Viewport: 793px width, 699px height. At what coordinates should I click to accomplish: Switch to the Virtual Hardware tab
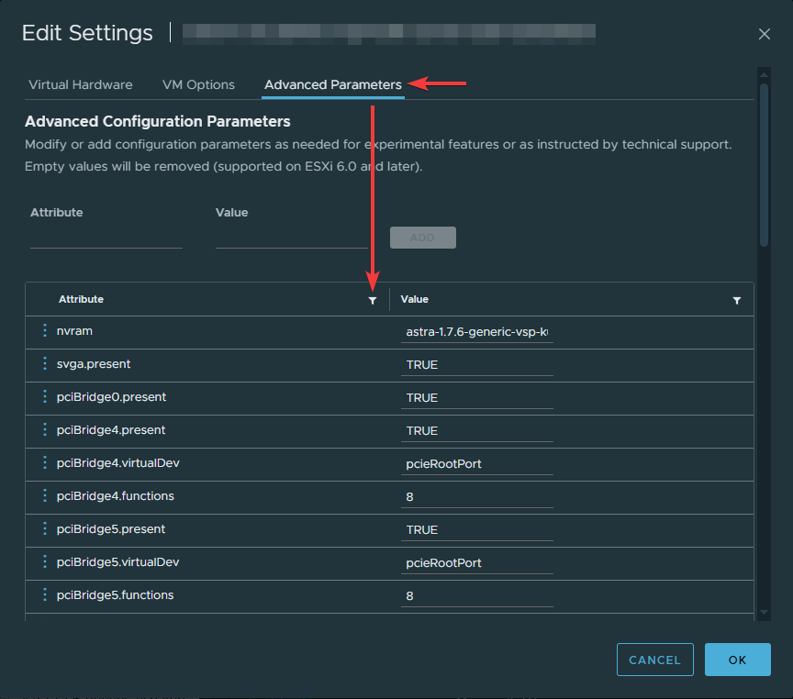(x=81, y=84)
